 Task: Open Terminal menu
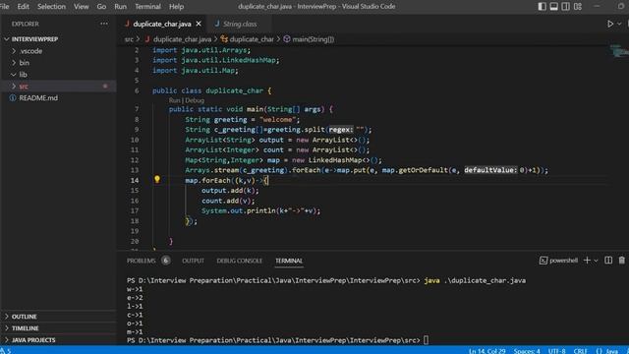(147, 7)
